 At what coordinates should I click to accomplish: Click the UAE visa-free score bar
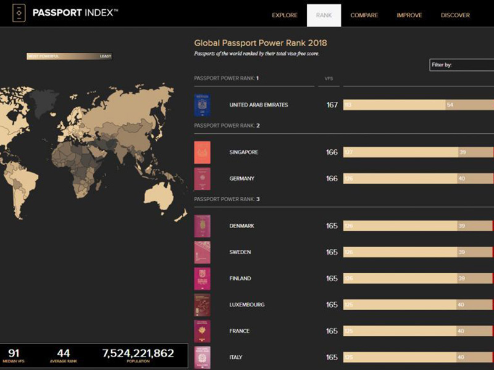click(419, 105)
